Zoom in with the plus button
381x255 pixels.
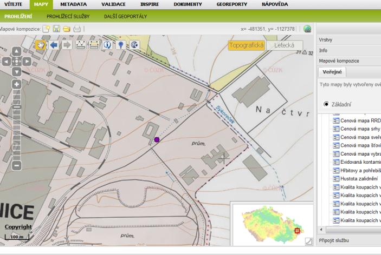pyautogui.click(x=16, y=84)
